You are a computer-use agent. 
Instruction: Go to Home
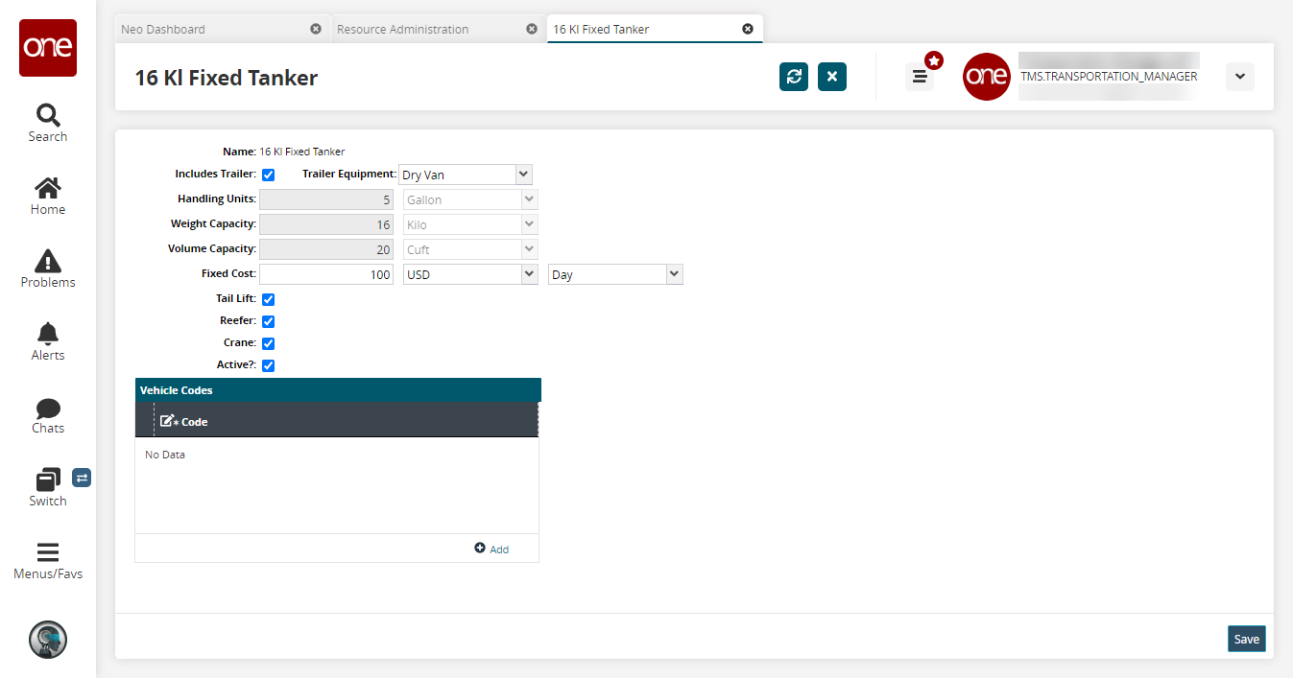click(x=48, y=196)
